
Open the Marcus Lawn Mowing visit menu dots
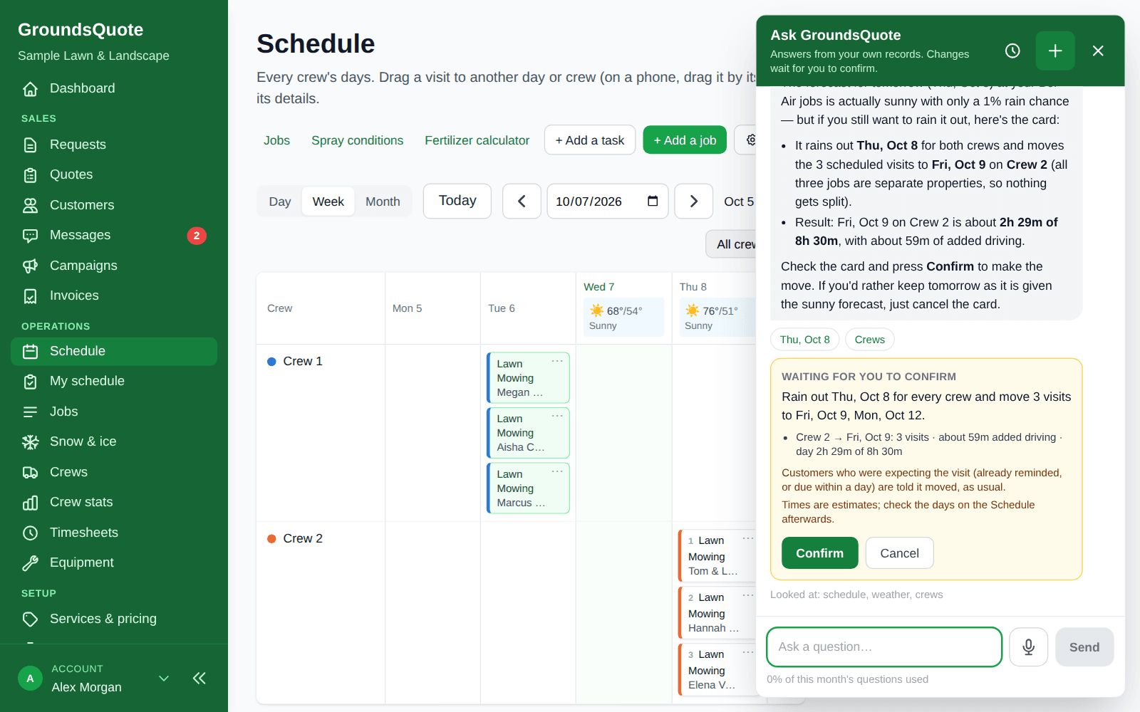(x=557, y=472)
